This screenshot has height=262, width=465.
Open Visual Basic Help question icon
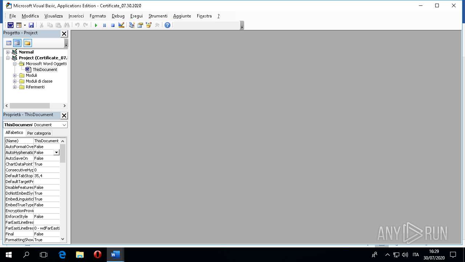click(x=167, y=25)
